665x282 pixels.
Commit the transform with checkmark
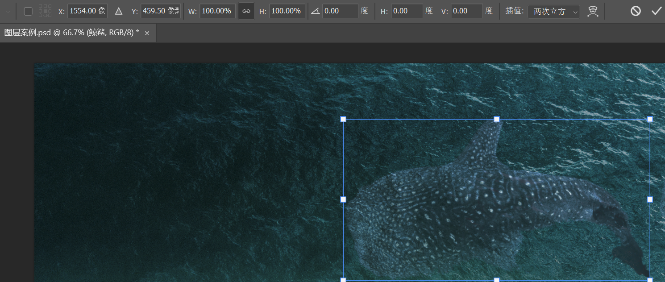(x=656, y=11)
